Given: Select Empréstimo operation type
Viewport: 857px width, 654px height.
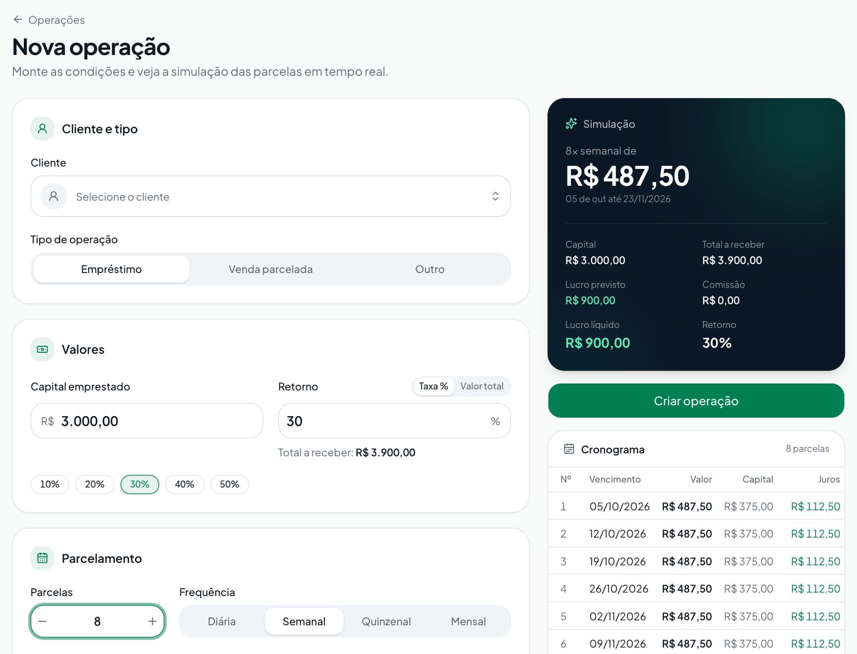Looking at the screenshot, I should pos(112,269).
